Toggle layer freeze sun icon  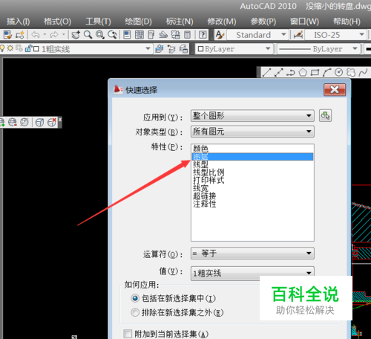pos(10,48)
